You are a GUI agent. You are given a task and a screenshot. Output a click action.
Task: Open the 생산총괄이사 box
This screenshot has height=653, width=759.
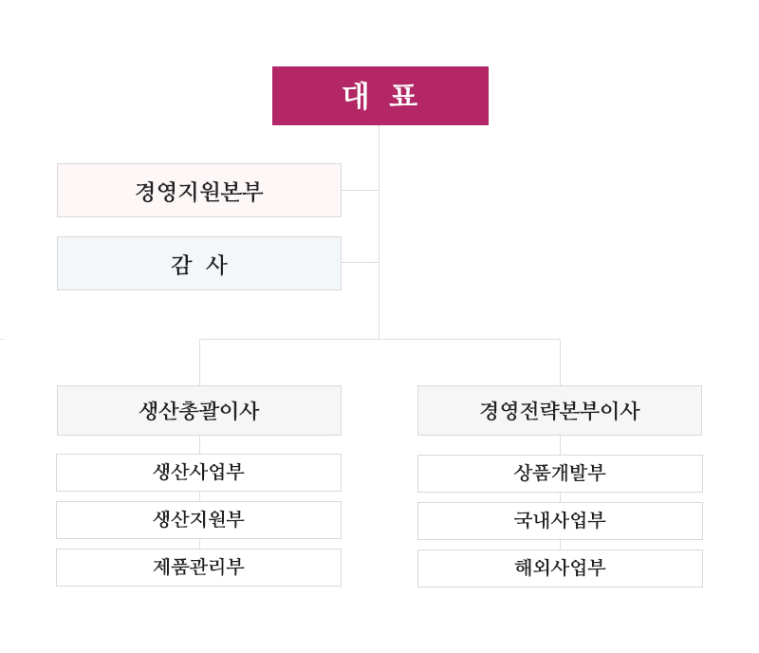(199, 411)
